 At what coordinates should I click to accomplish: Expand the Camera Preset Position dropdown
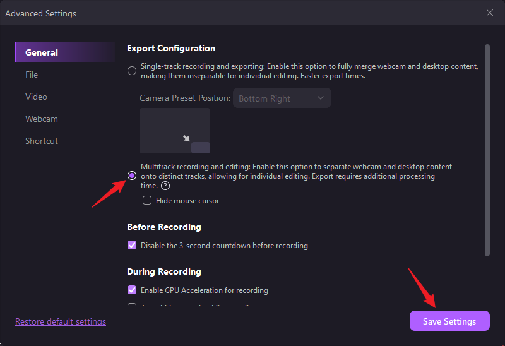coord(282,98)
